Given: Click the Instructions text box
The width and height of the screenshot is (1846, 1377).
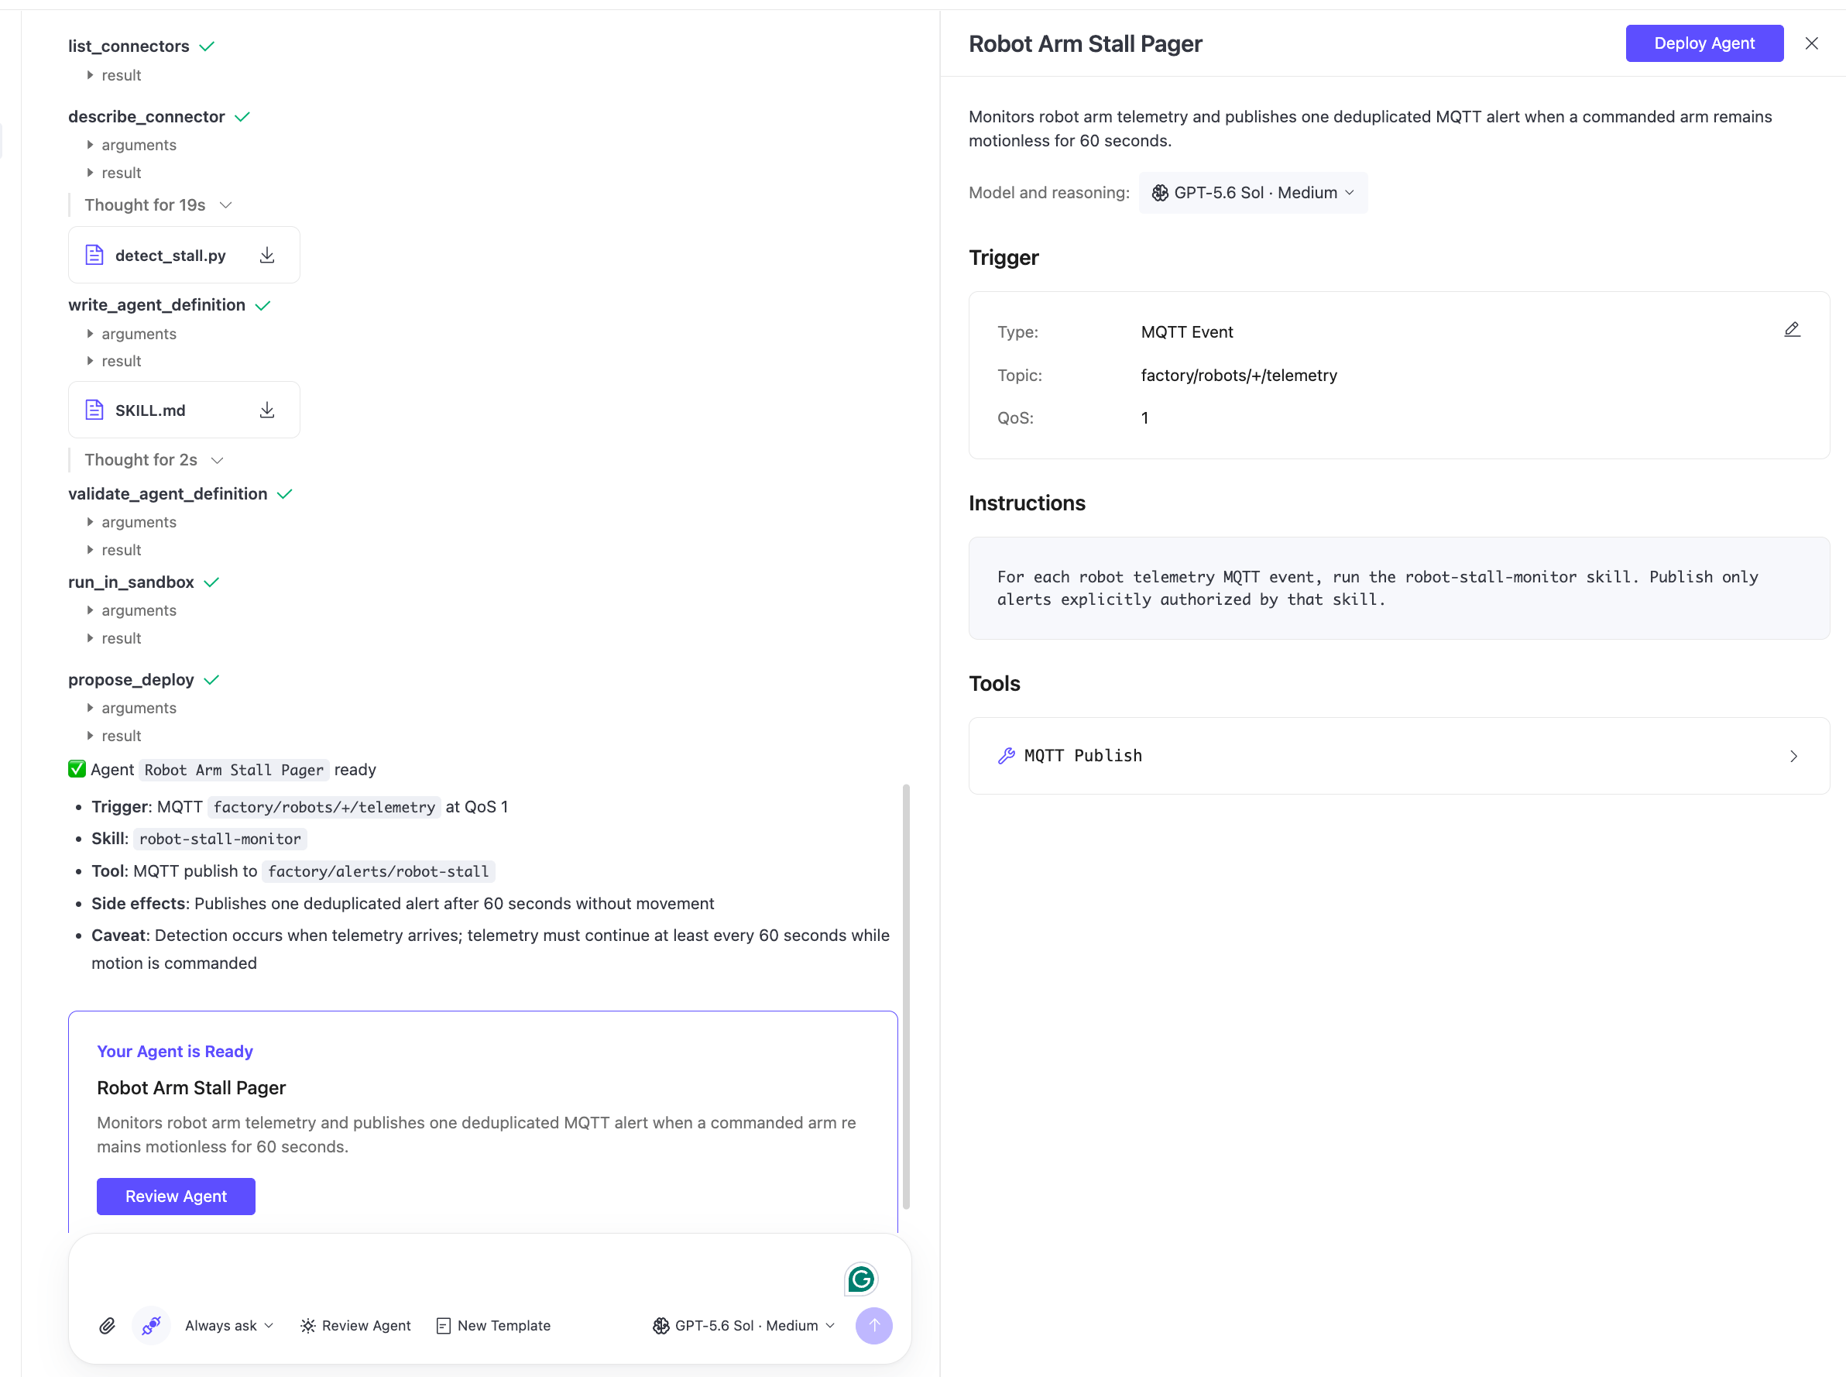Looking at the screenshot, I should click(1398, 589).
